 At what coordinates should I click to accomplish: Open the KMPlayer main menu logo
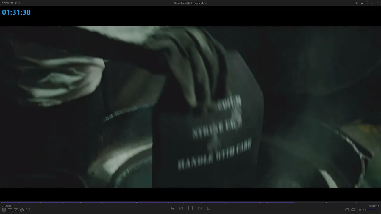tap(7, 3)
